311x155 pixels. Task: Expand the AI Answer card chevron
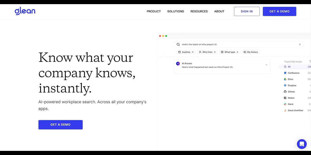click(x=266, y=65)
